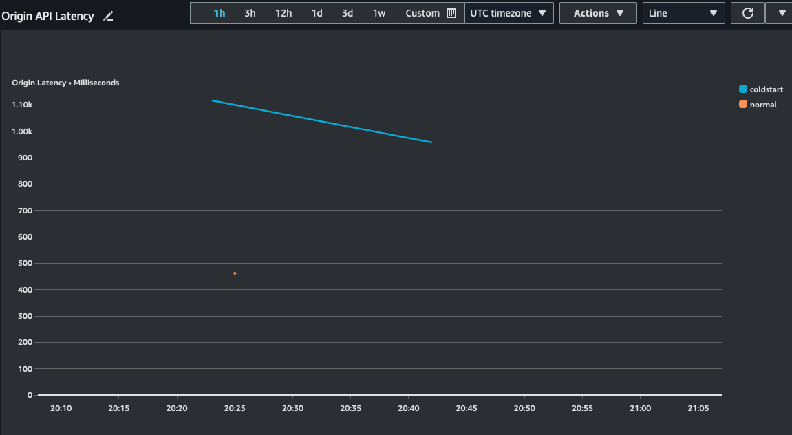
Task: Click the orange data point near 20:25
Action: point(235,273)
